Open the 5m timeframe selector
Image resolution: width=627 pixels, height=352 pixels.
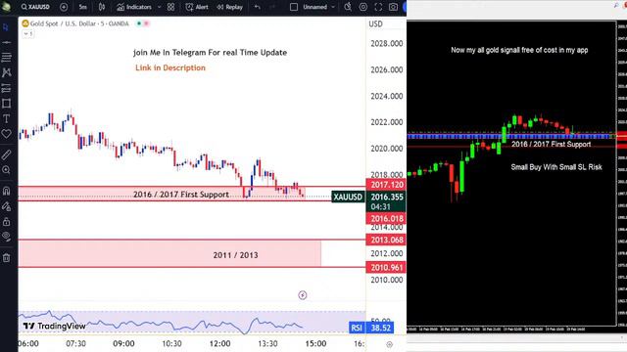(82, 7)
